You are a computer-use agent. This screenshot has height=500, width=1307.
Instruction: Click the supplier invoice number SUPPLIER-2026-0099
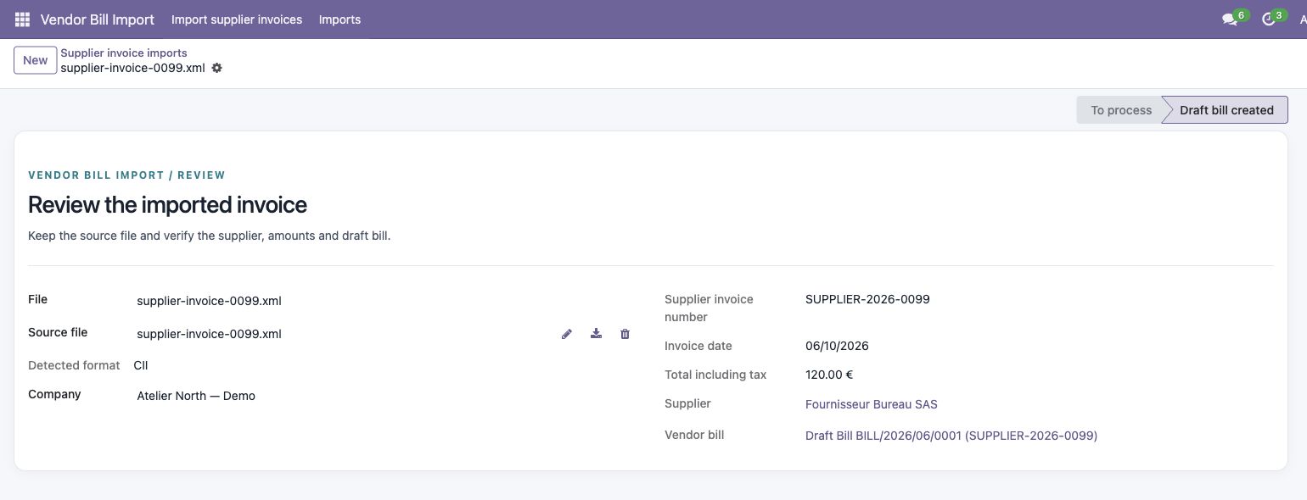pyautogui.click(x=867, y=299)
